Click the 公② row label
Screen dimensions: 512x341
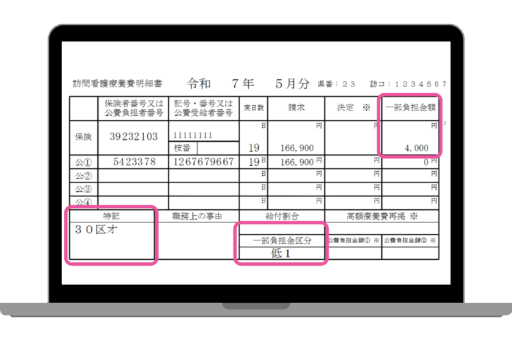click(83, 176)
